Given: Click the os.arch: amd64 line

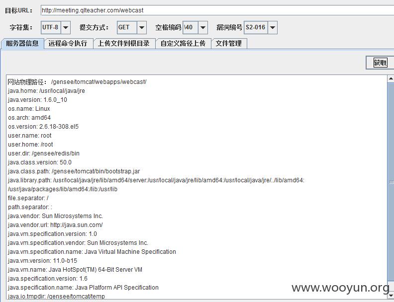Looking at the screenshot, I should 29,118.
